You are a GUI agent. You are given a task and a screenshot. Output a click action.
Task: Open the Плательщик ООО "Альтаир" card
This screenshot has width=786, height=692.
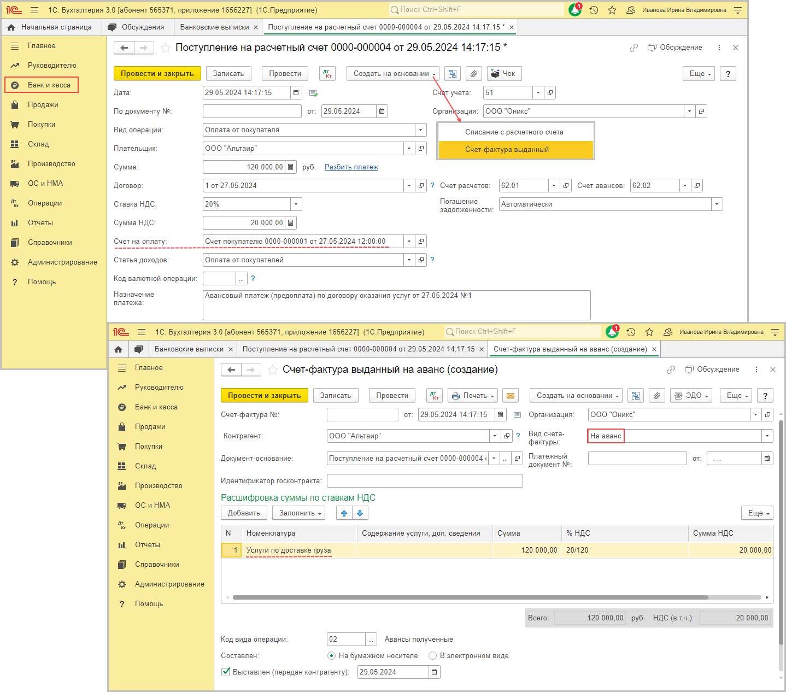click(421, 149)
